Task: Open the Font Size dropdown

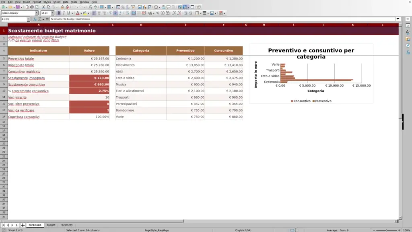Action: pyautogui.click(x=52, y=13)
